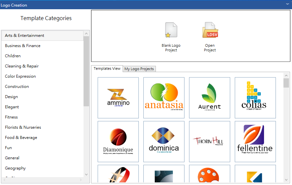Click category list scroll up arrow
The image size is (292, 185).
(86, 34)
